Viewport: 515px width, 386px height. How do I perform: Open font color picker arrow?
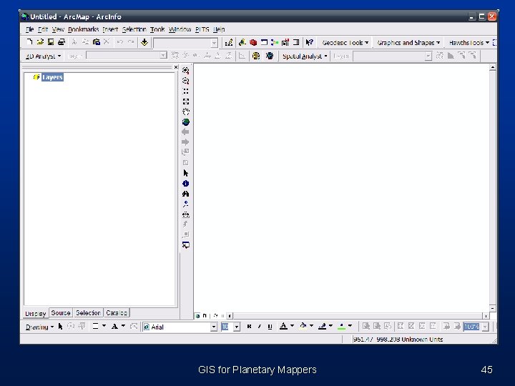(292, 326)
